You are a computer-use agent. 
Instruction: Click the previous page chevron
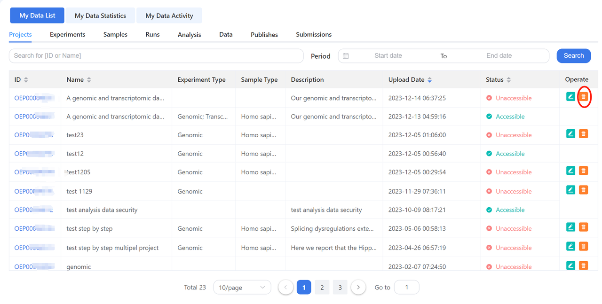[285, 287]
